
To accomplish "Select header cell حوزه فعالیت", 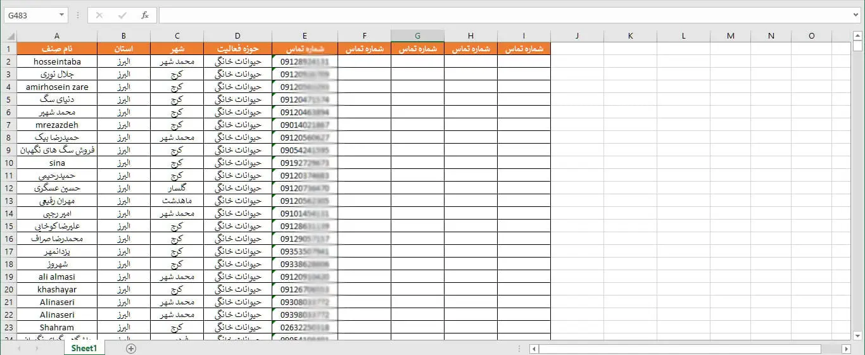I will [237, 49].
